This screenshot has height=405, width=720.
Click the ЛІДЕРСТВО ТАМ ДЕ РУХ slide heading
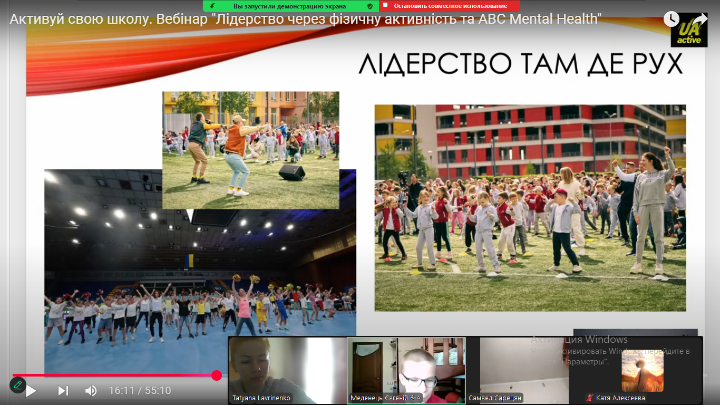tap(521, 64)
